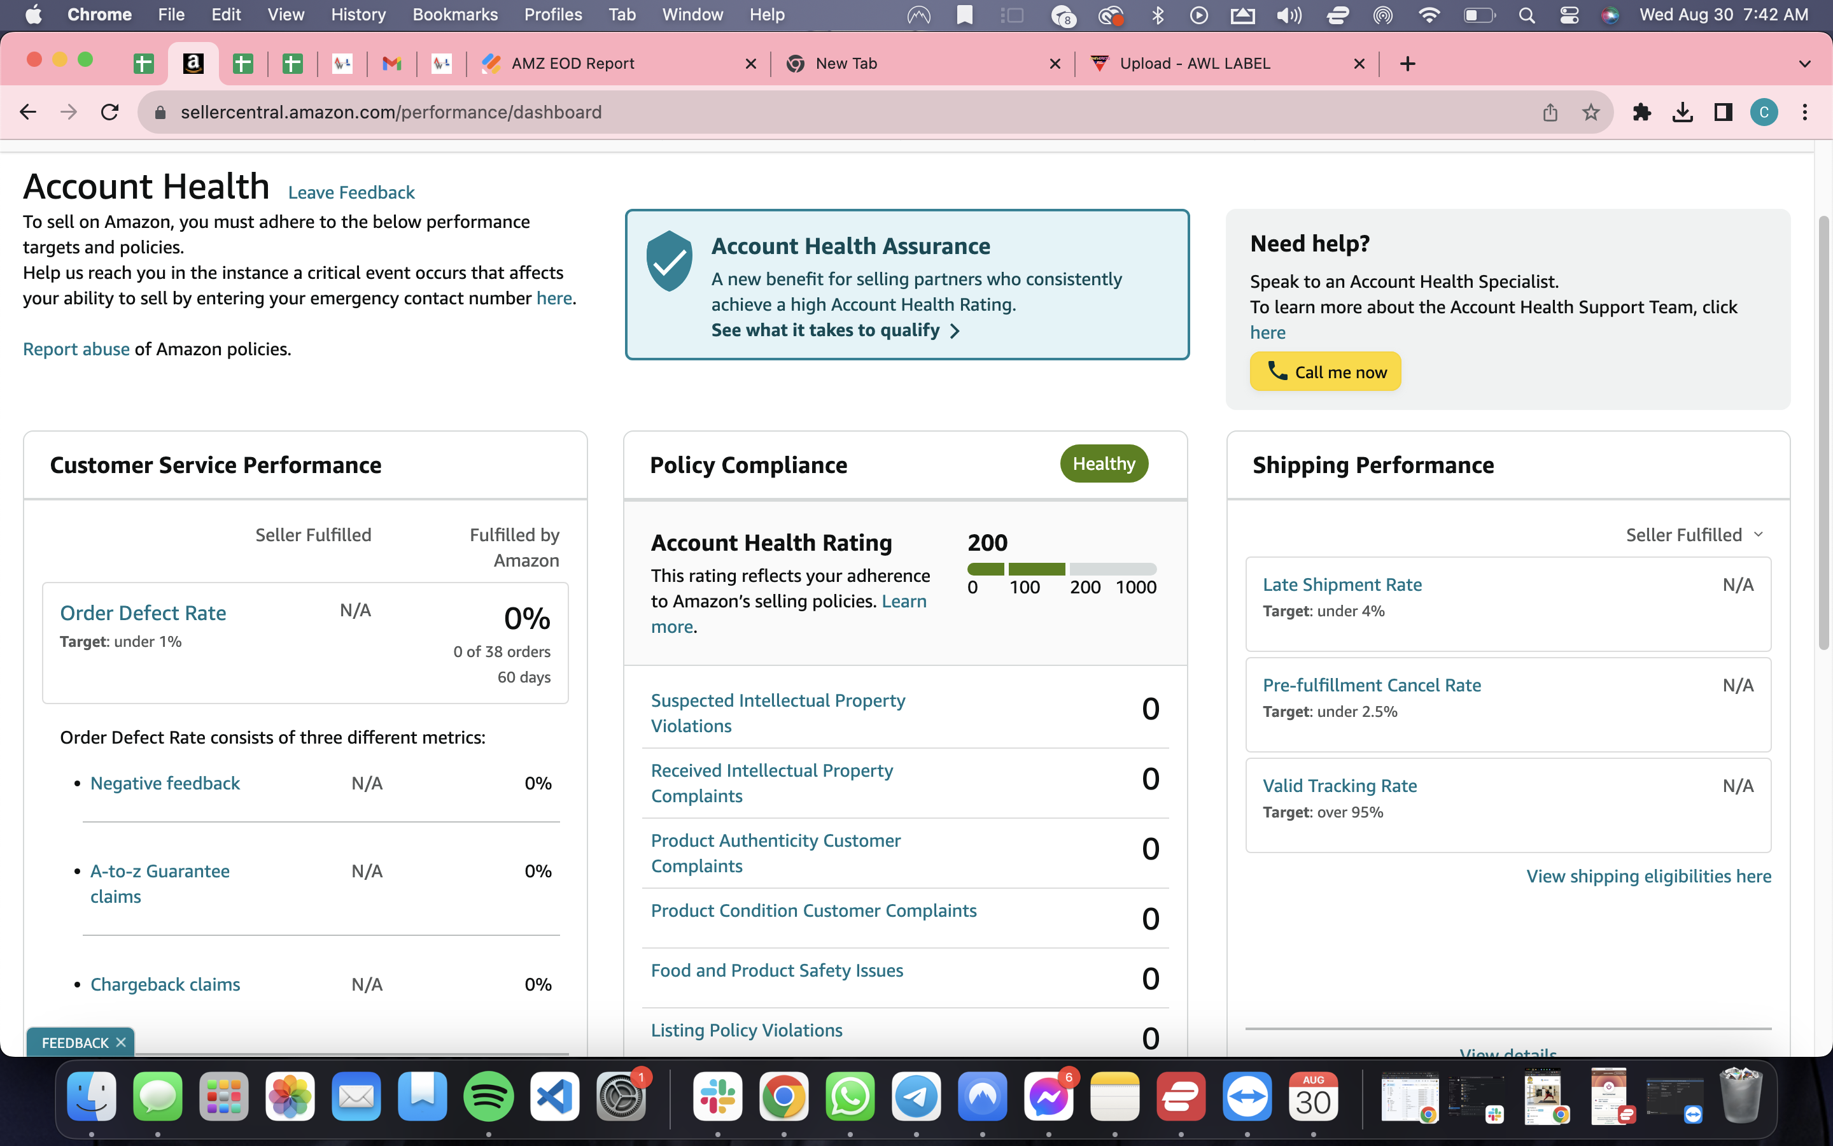The width and height of the screenshot is (1833, 1146).
Task: Open Food and Product Safety Issues
Action: point(777,970)
